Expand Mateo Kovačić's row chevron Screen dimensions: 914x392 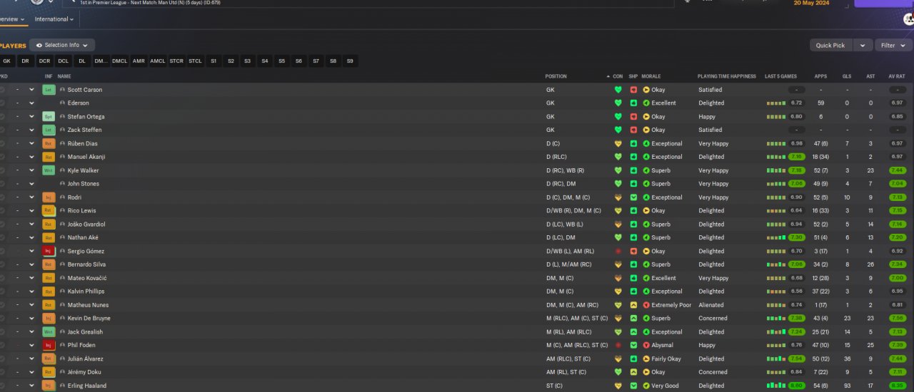pyautogui.click(x=31, y=278)
